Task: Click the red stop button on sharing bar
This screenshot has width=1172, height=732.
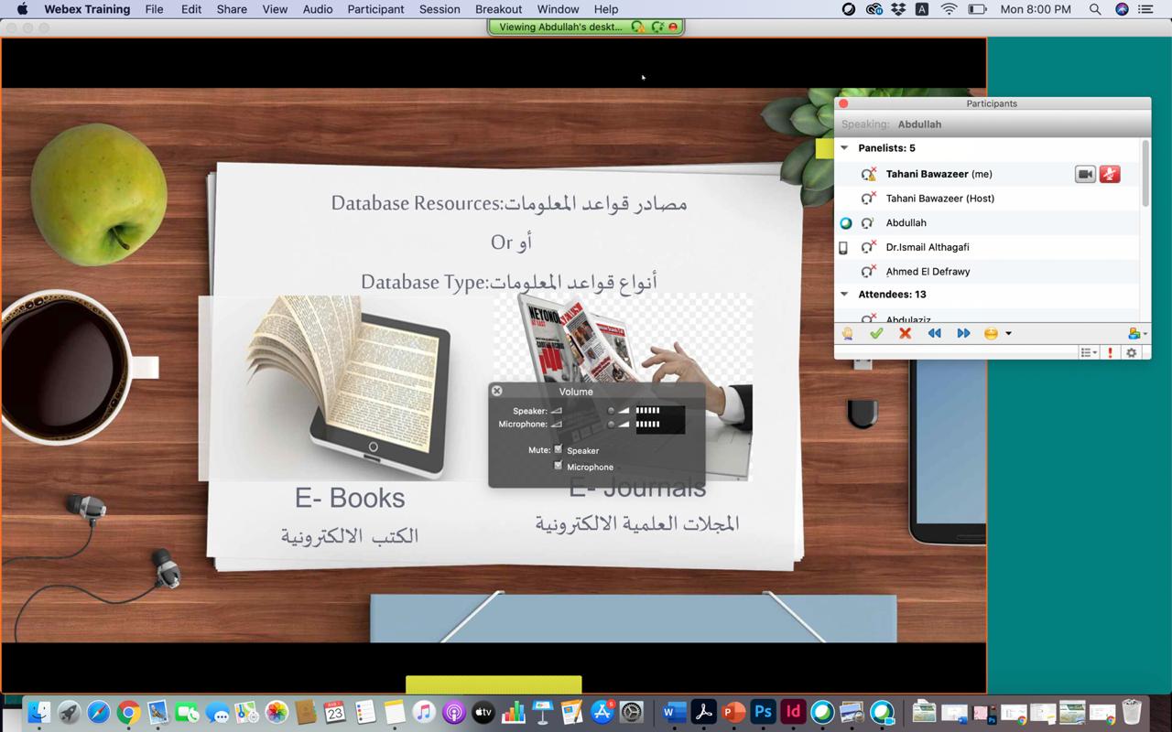Action: 674,27
